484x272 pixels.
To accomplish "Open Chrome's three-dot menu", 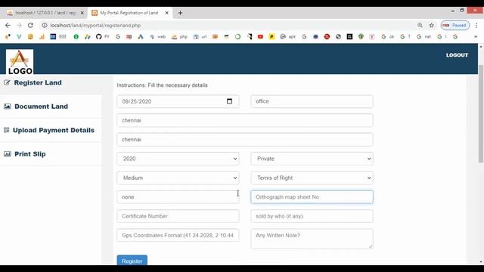I will click(x=476, y=25).
